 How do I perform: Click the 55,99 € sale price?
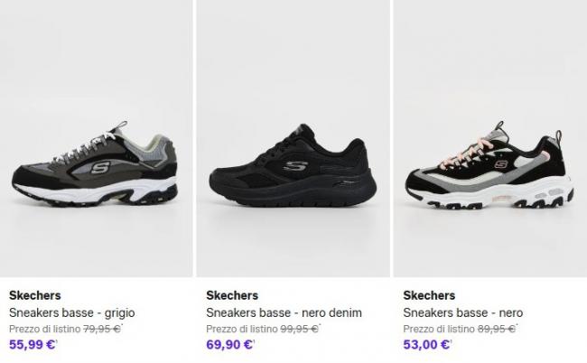point(33,344)
